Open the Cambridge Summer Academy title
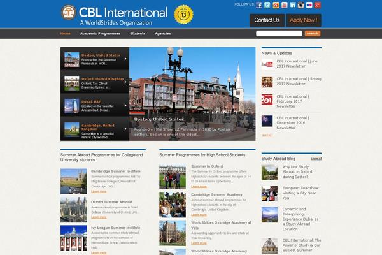The width and height of the screenshot is (382, 255). tap(216, 194)
